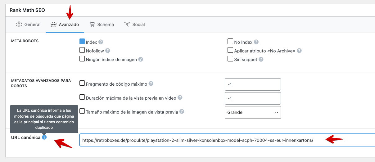
Task: Go to the Social tab
Action: 134,25
